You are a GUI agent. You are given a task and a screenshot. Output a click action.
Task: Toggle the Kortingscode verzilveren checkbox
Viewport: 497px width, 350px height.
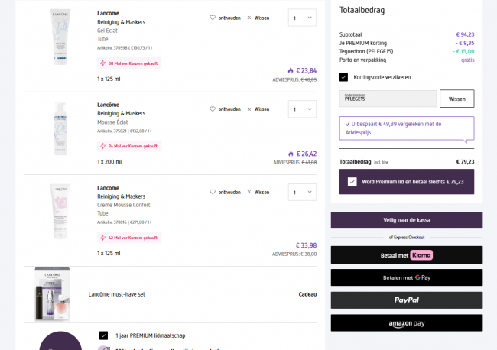(344, 77)
